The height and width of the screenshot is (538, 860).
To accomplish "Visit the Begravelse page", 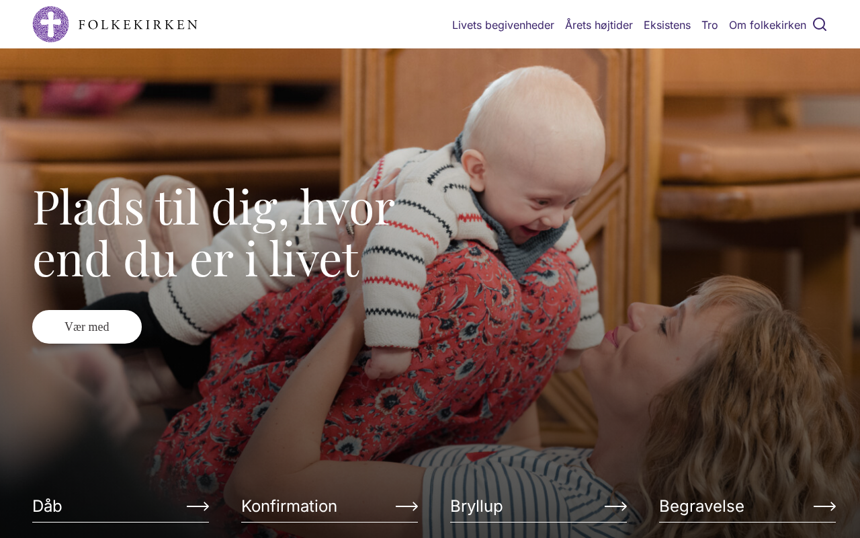I will pyautogui.click(x=701, y=506).
